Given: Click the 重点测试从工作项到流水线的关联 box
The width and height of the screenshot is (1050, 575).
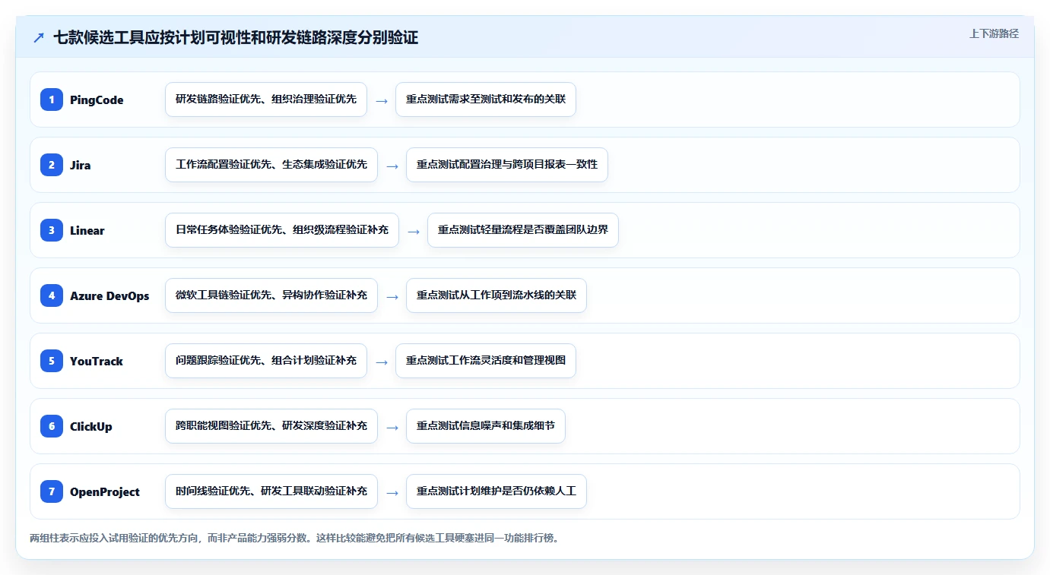Looking at the screenshot, I should tap(496, 295).
